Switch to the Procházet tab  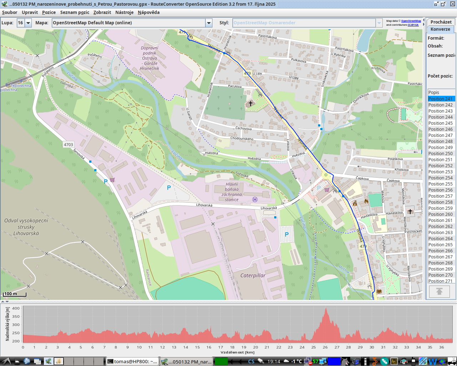tap(441, 22)
